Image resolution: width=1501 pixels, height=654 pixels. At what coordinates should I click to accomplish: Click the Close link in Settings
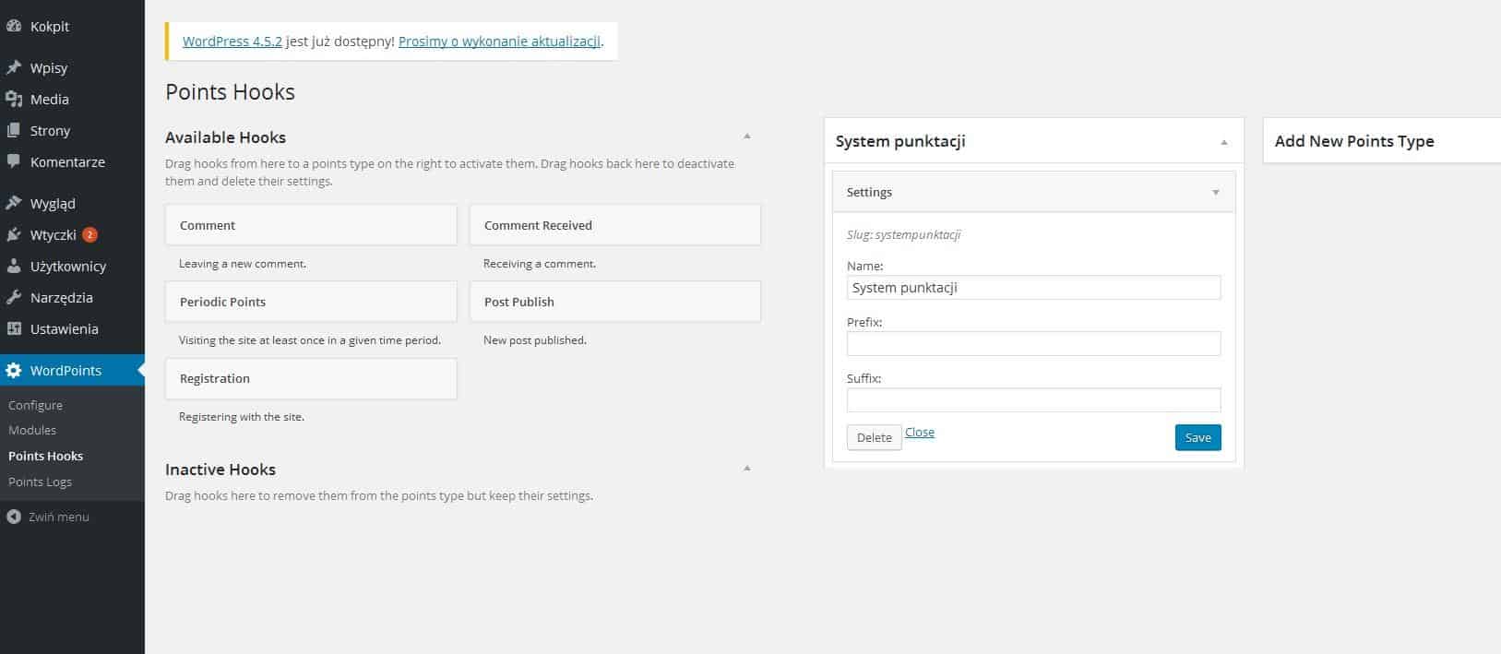point(920,433)
